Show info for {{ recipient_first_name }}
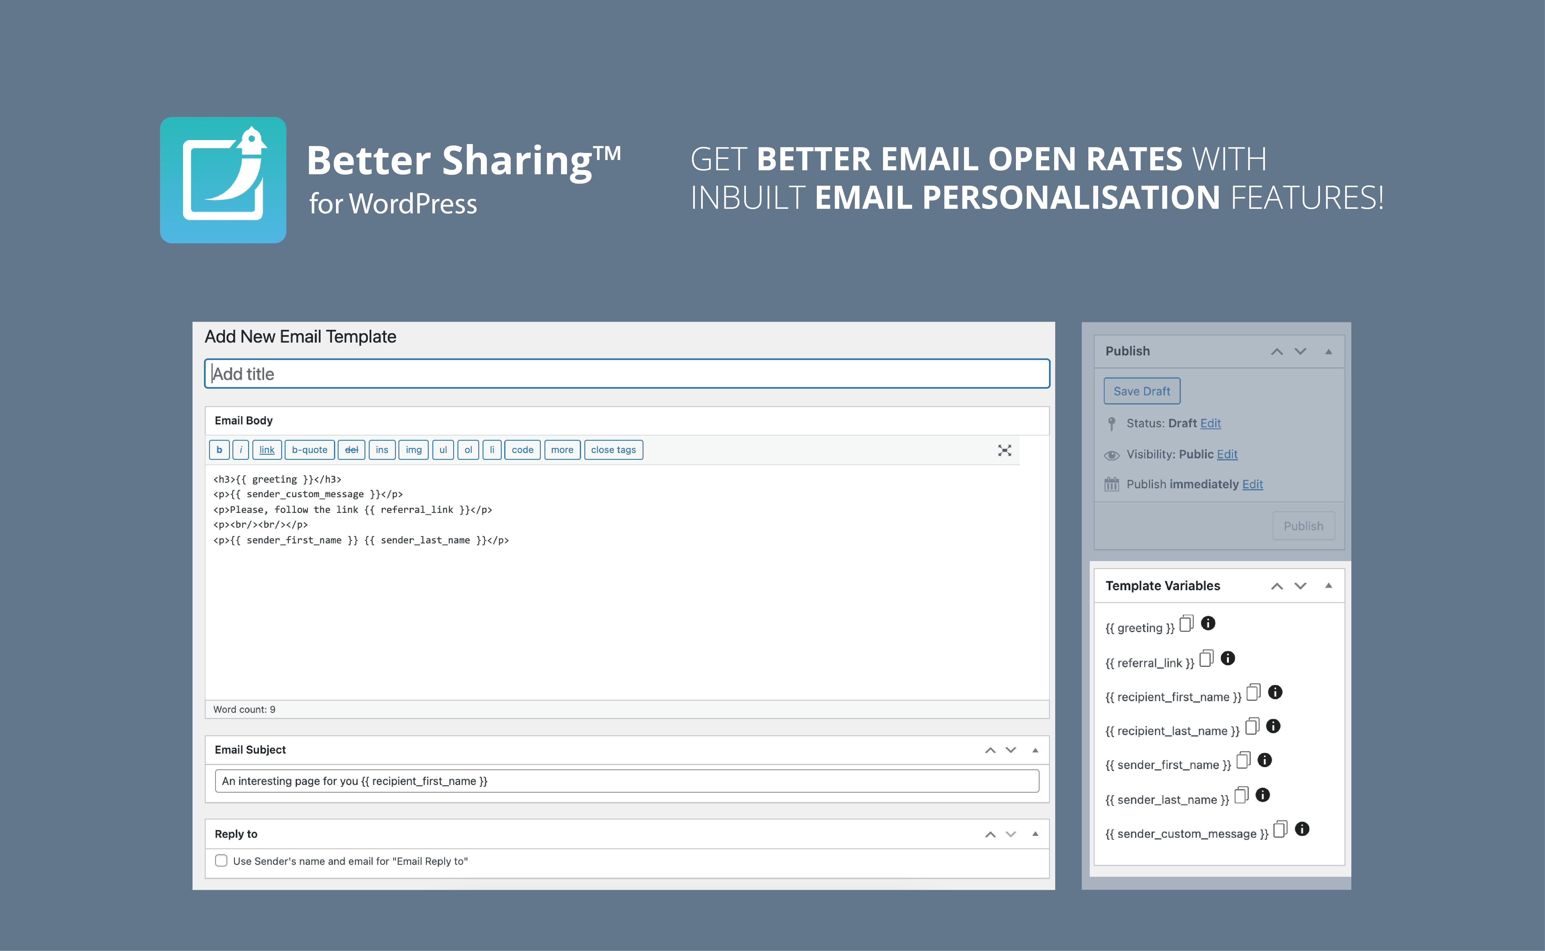 coord(1275,692)
